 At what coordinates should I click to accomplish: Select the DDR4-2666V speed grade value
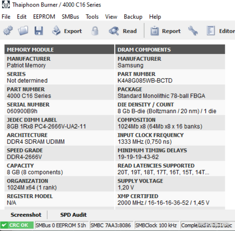[x=24, y=157]
